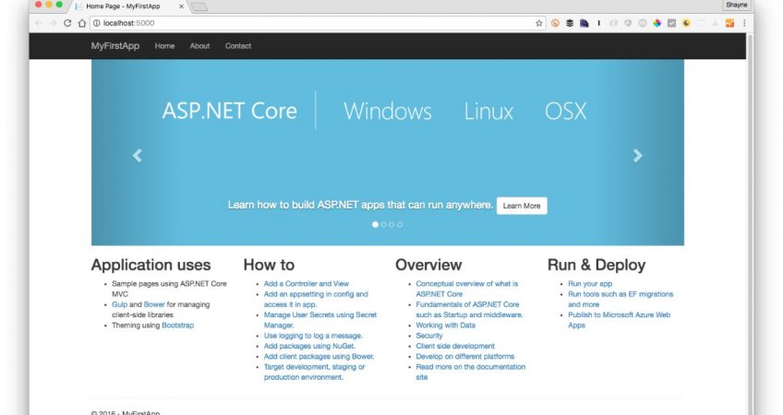Open 'Working with Data' link
This screenshot has height=415, width=783.
(x=445, y=326)
